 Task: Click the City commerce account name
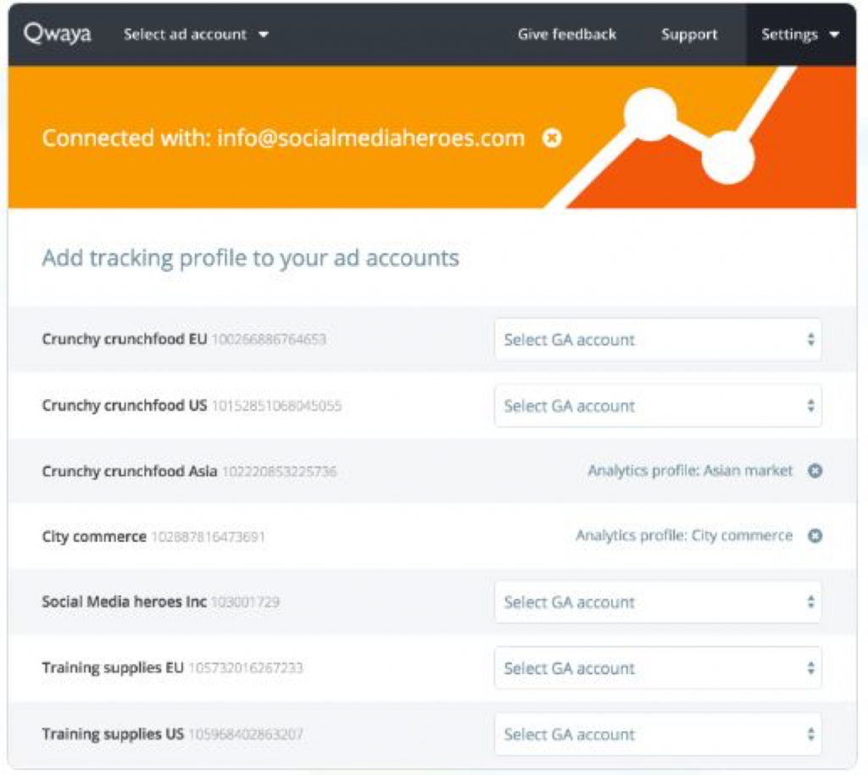[x=94, y=537]
